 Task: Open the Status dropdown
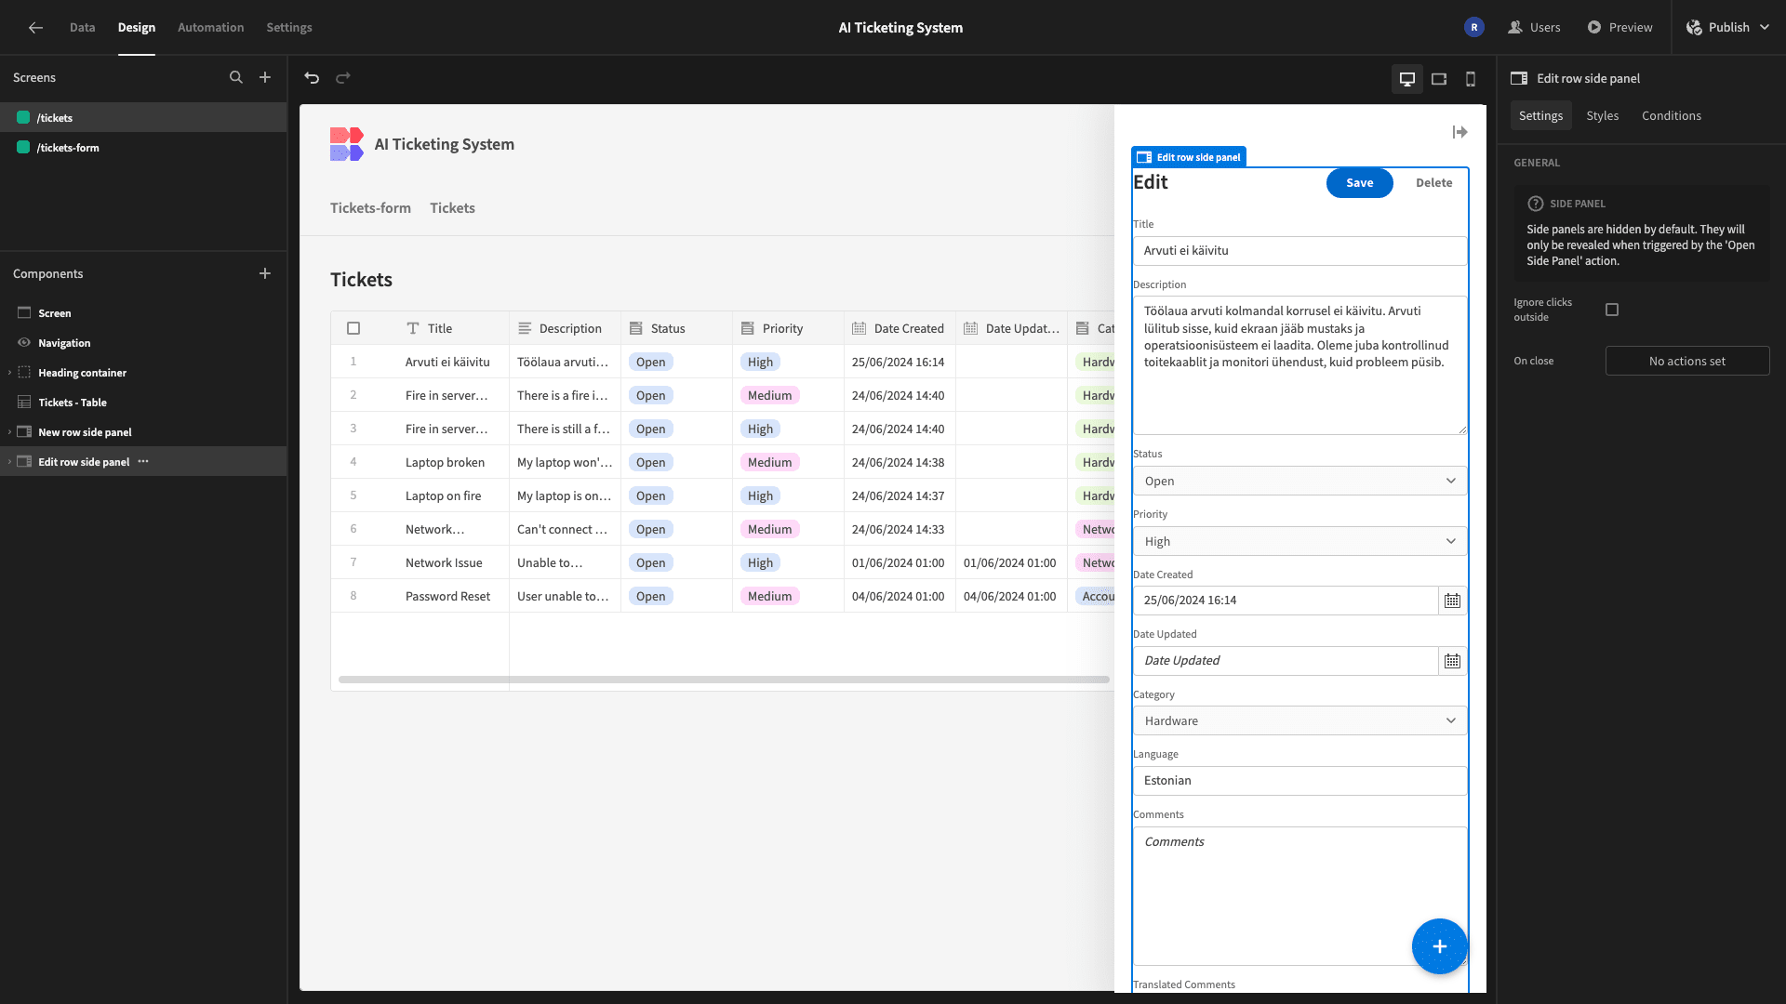[x=1300, y=482]
